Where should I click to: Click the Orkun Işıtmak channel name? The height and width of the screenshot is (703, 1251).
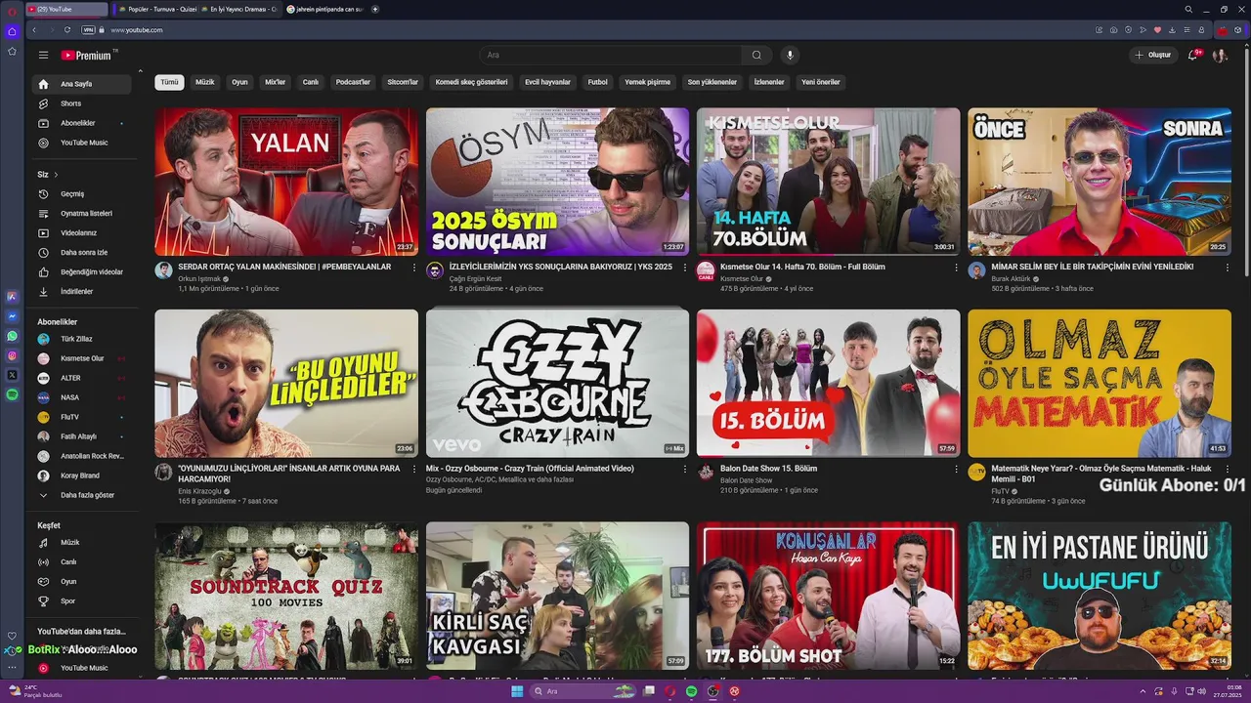(x=199, y=278)
